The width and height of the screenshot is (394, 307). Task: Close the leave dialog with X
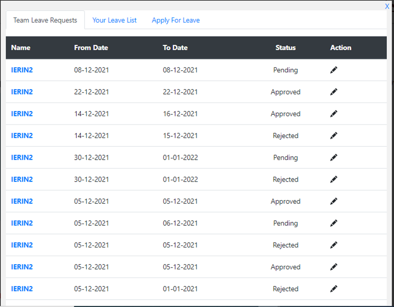(x=387, y=6)
